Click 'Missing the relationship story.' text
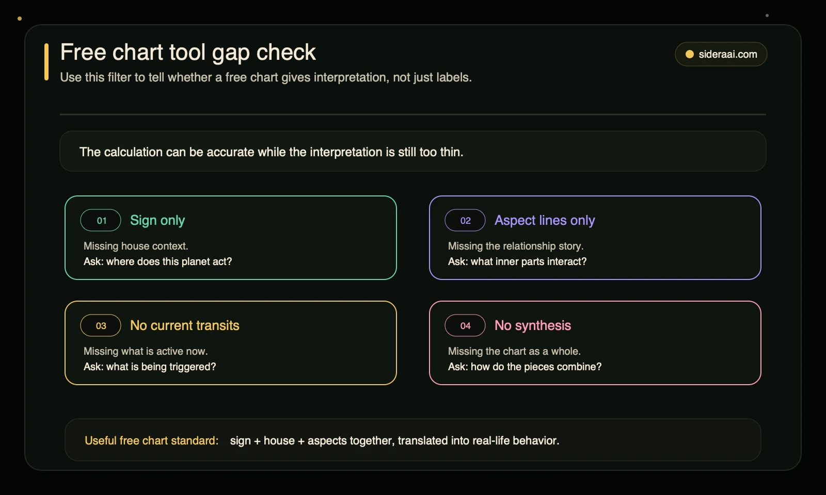The image size is (826, 495). point(516,246)
